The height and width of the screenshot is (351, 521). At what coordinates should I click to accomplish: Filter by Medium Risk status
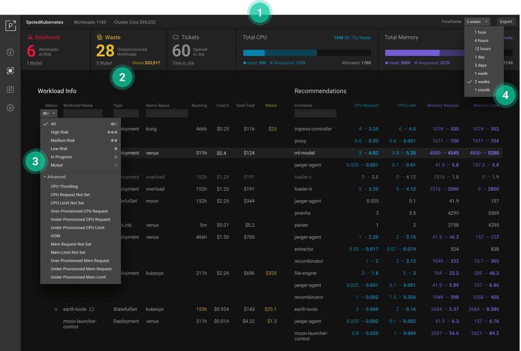click(x=80, y=141)
